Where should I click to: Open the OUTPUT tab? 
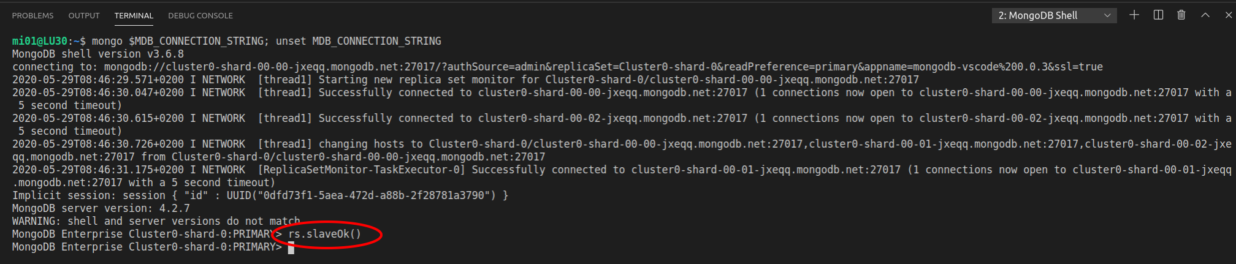click(x=84, y=16)
